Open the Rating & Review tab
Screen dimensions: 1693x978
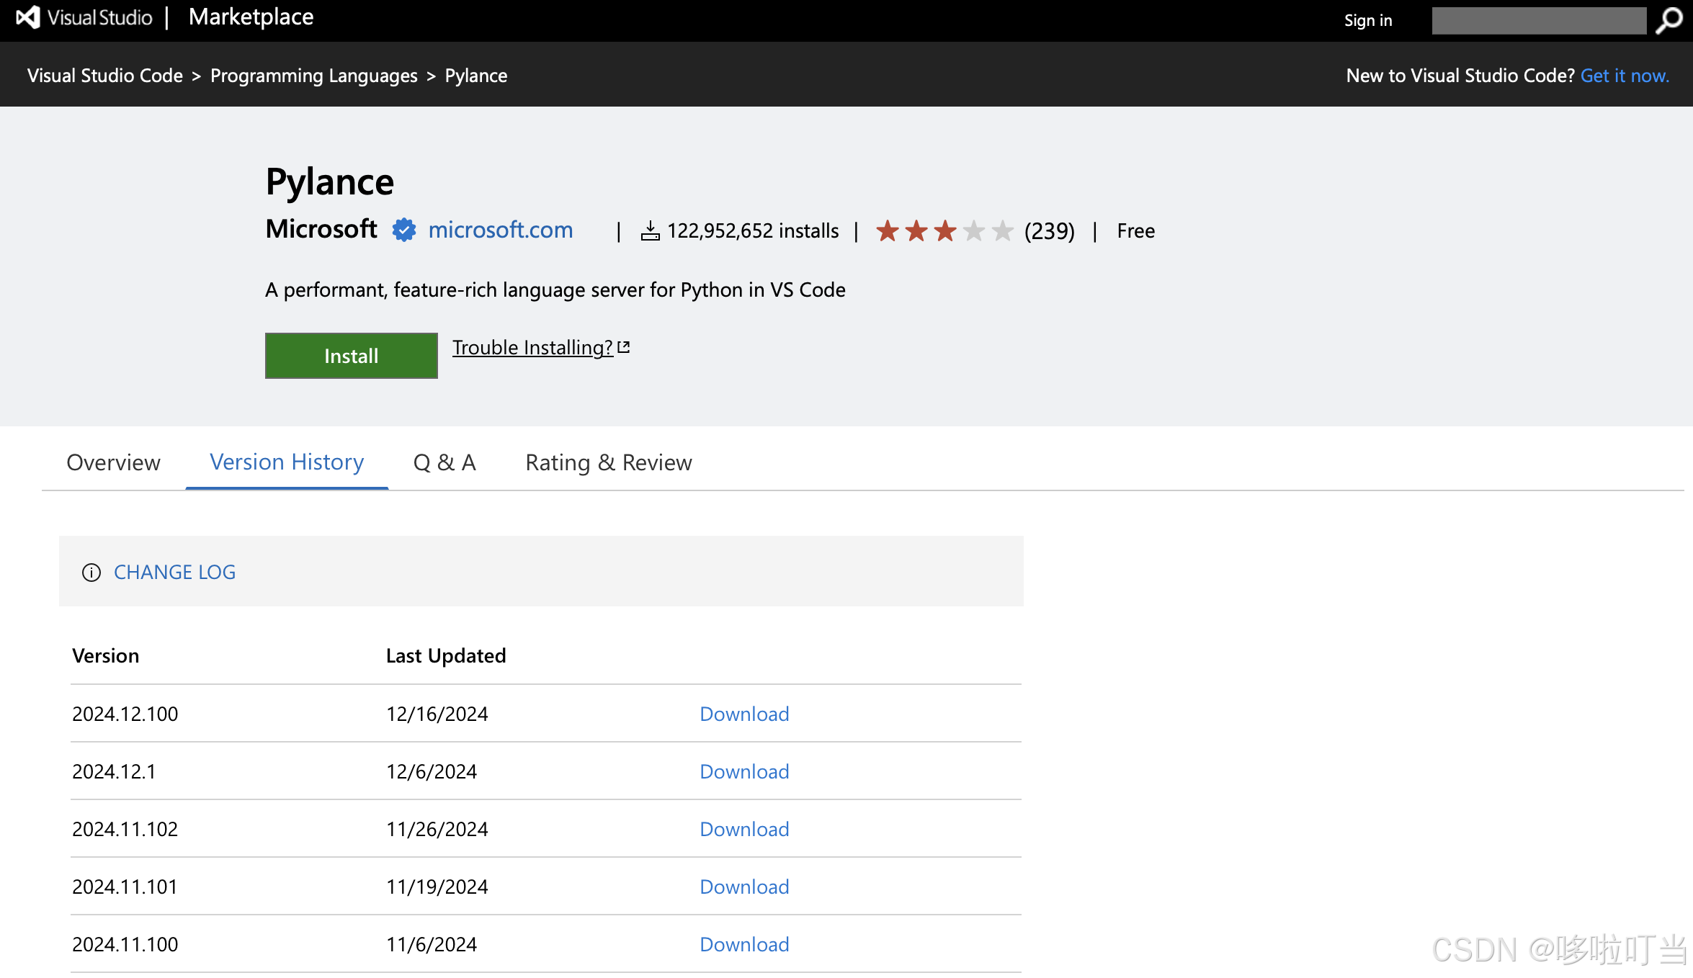pos(609,462)
